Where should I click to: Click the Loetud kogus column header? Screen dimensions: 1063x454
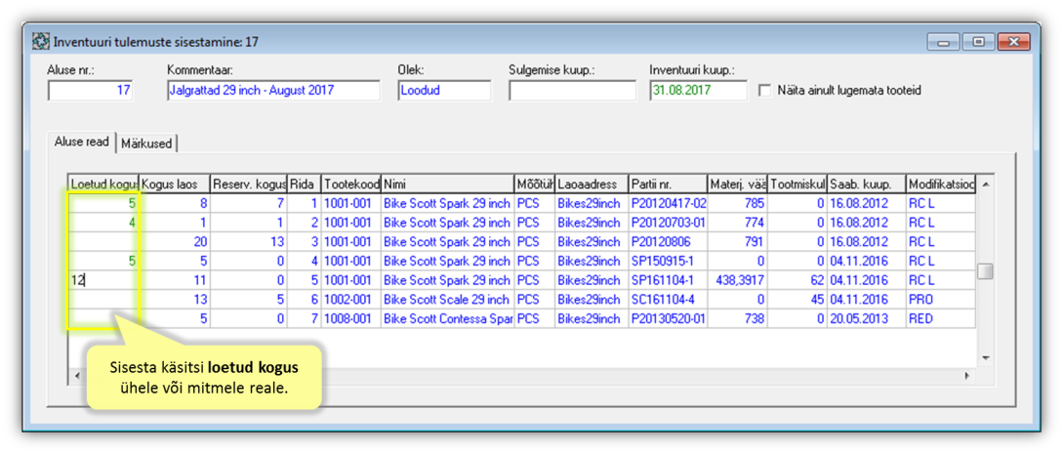(103, 183)
